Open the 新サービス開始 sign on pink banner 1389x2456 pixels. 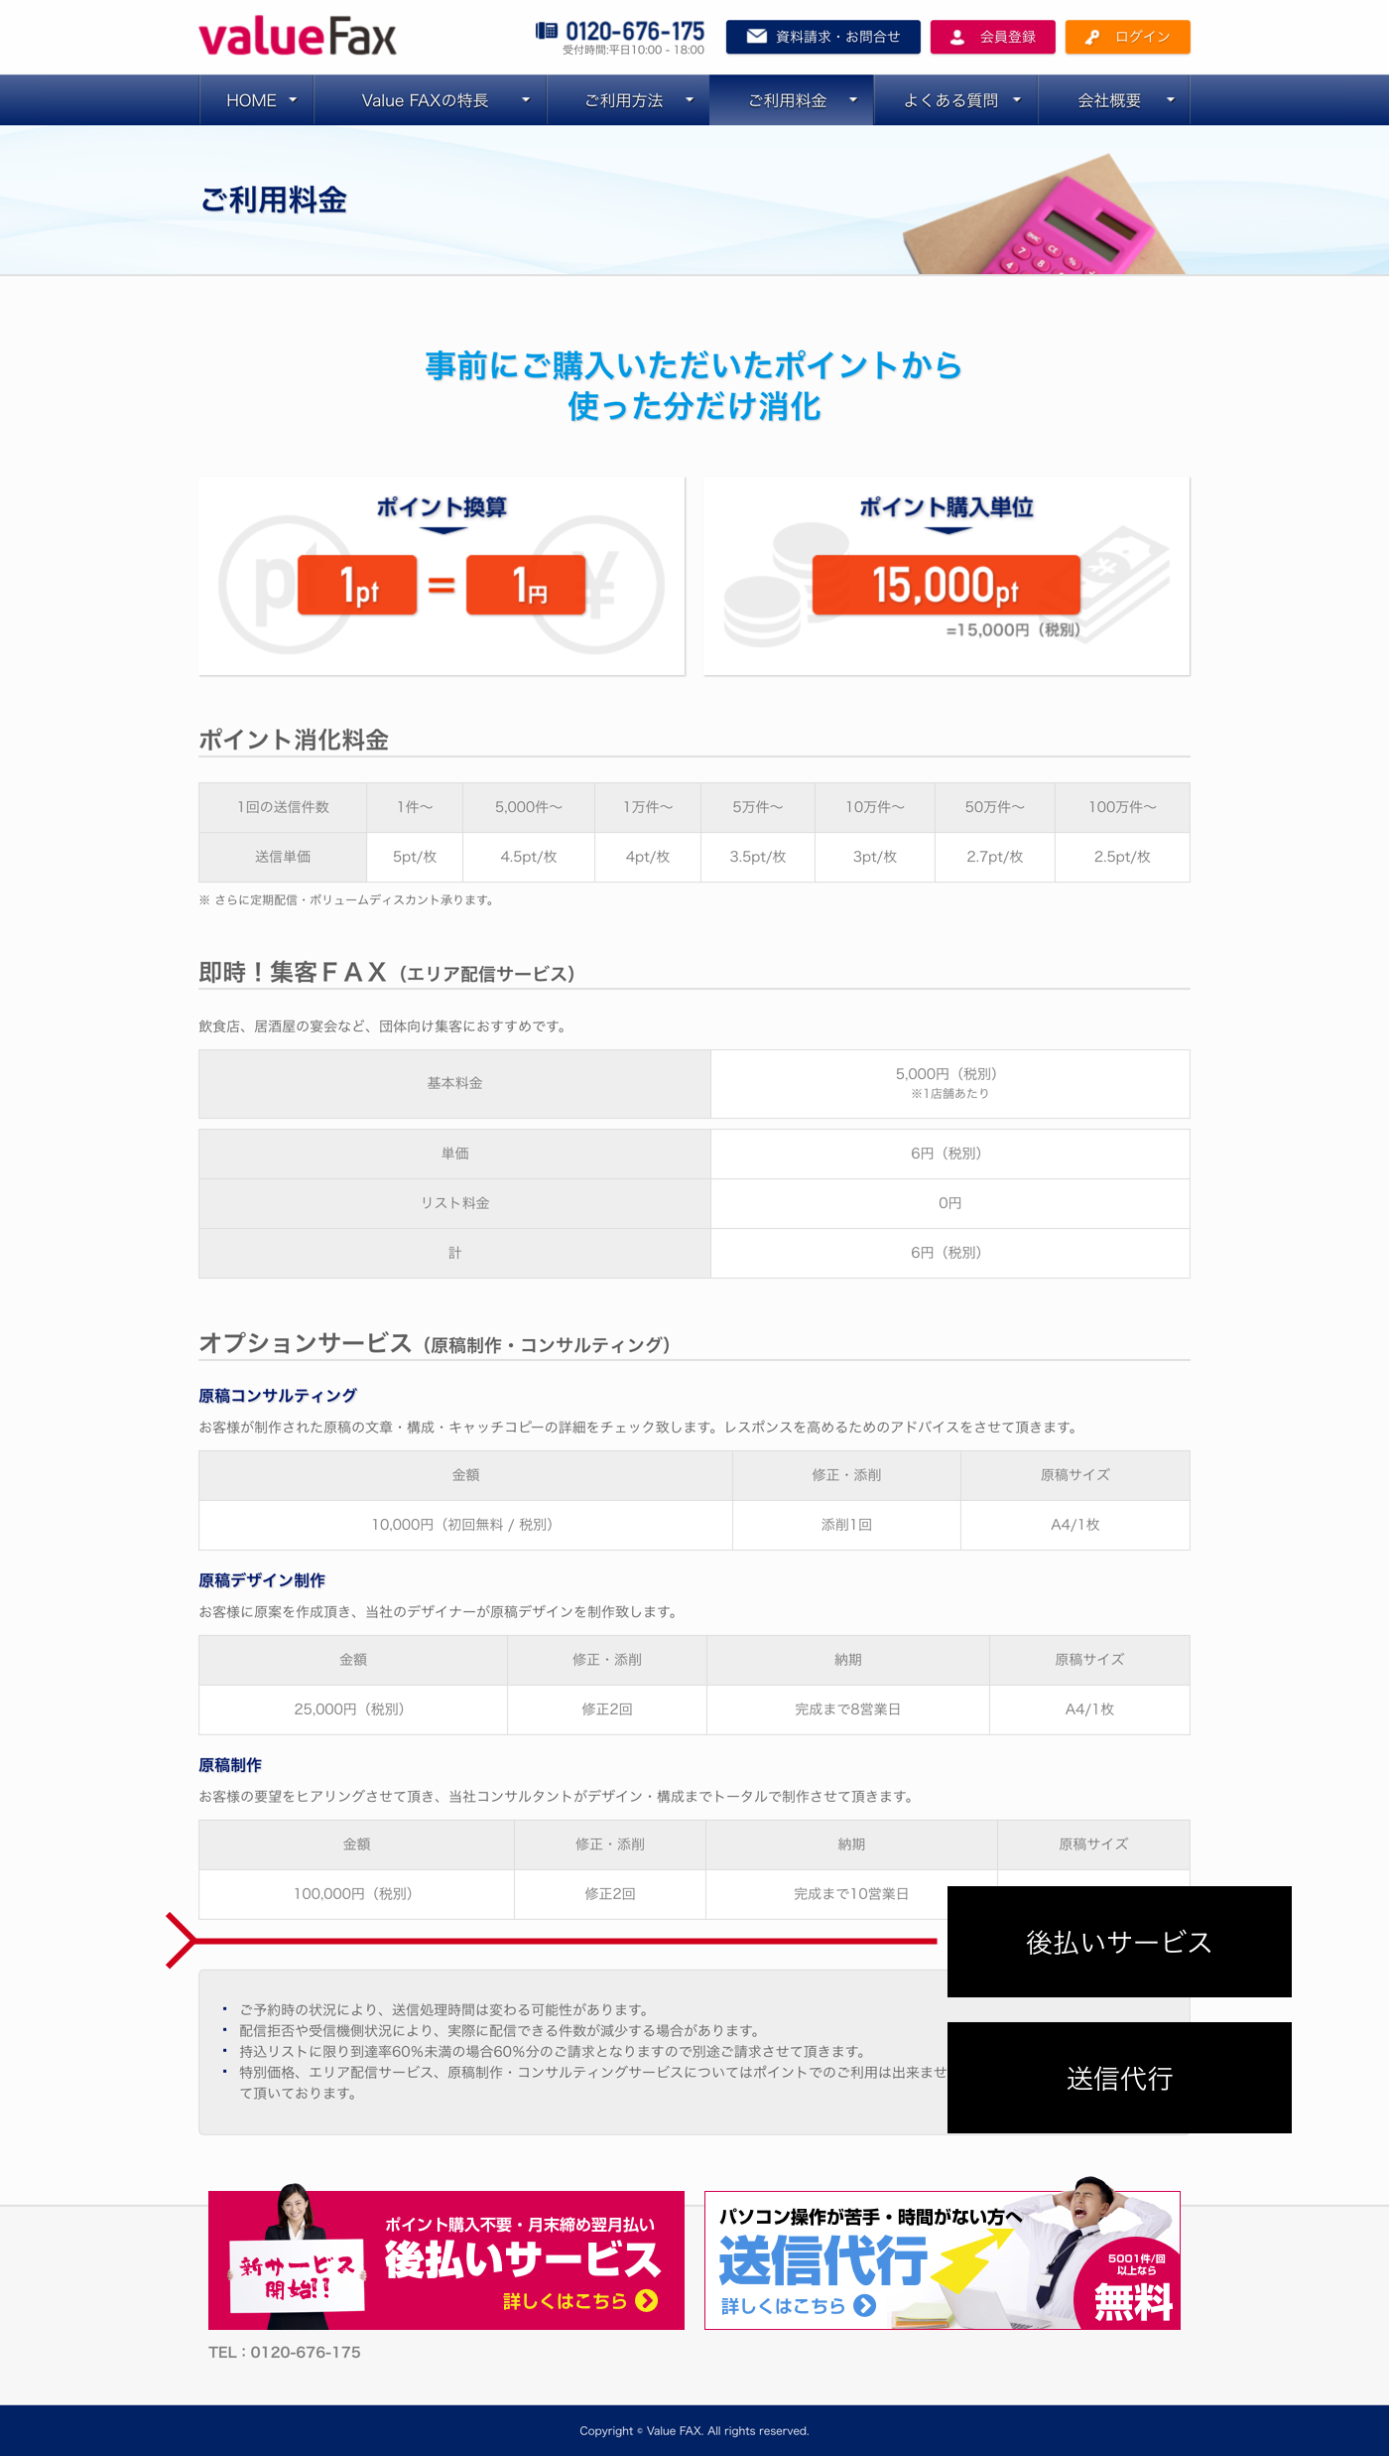coord(297,2276)
